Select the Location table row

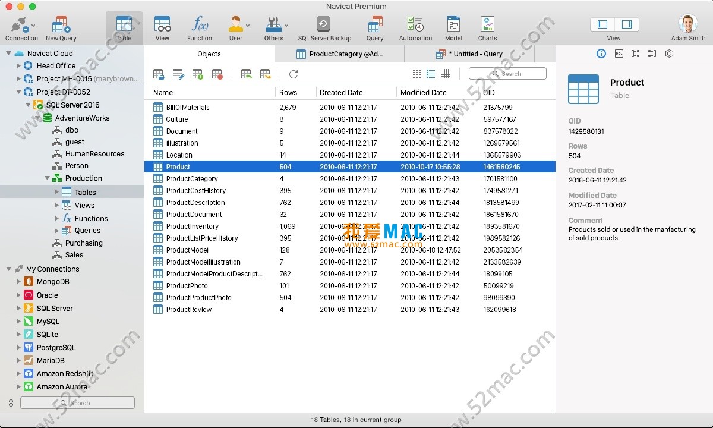350,155
